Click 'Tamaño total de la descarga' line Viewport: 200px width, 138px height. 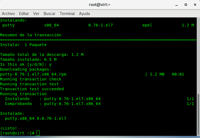[42, 55]
